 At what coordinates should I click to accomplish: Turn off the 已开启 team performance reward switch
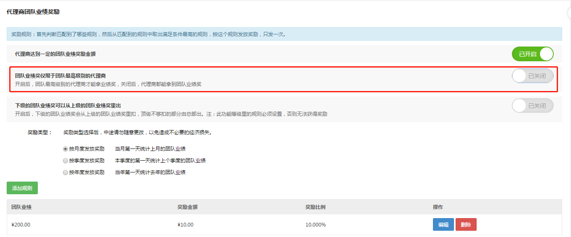tap(532, 54)
